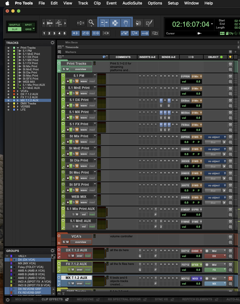Click the horizontal zoom in right arrow
240x304 pixels.
(65, 23)
